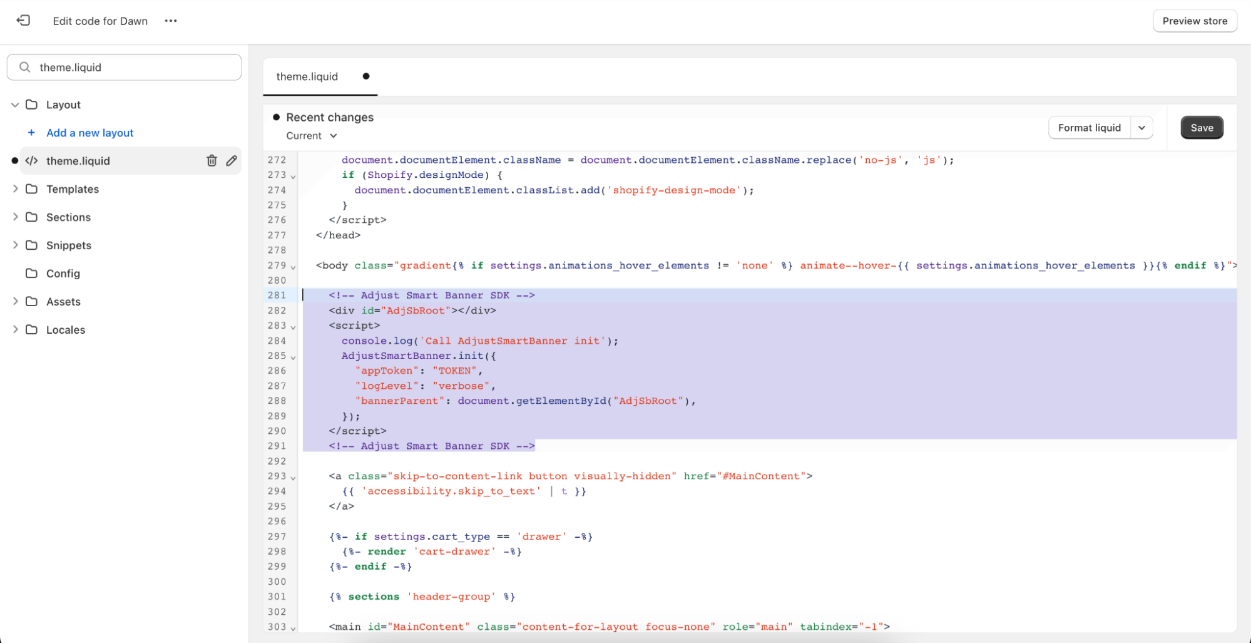
Task: Open more options via the ellipsis icon
Action: 170,21
